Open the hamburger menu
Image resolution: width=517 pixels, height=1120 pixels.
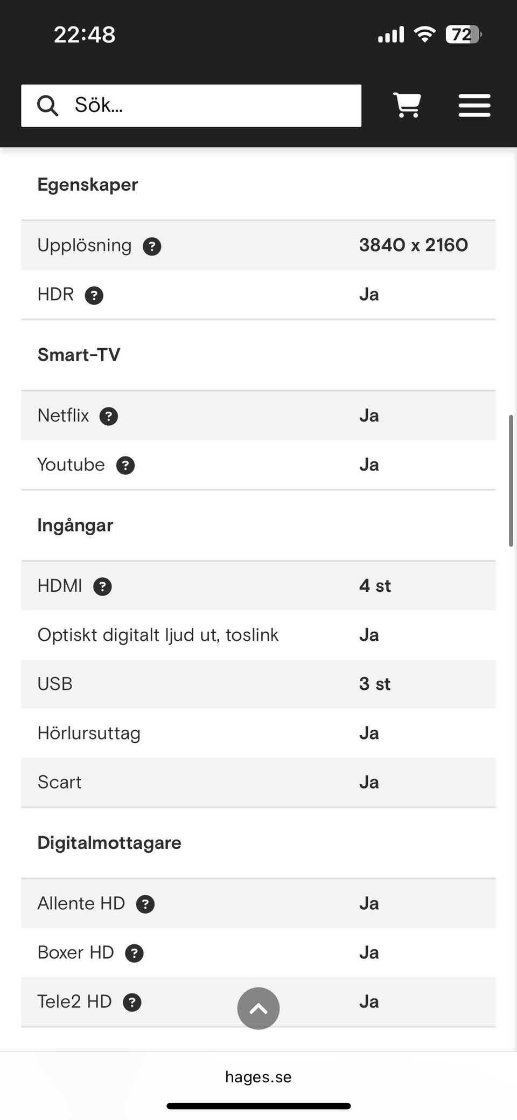pos(474,106)
